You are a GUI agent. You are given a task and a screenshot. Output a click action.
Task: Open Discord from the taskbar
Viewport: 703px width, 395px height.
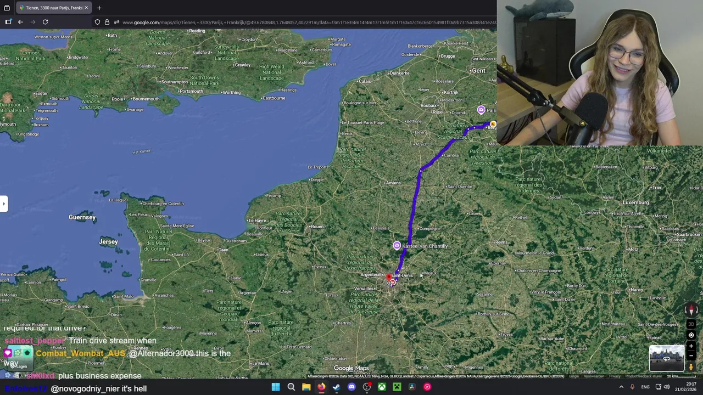click(351, 387)
